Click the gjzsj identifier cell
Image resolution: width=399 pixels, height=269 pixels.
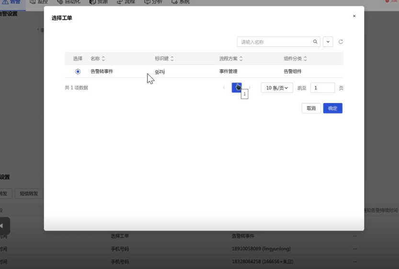point(160,71)
